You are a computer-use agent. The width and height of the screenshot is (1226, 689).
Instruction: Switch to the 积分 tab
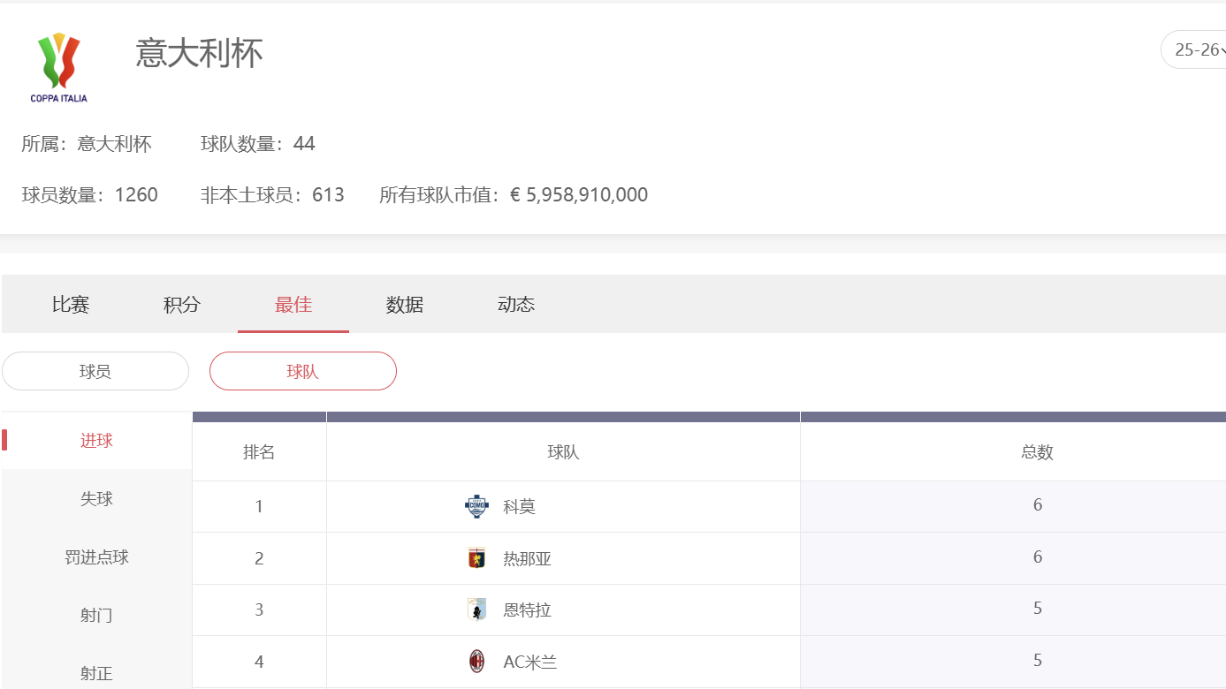182,305
